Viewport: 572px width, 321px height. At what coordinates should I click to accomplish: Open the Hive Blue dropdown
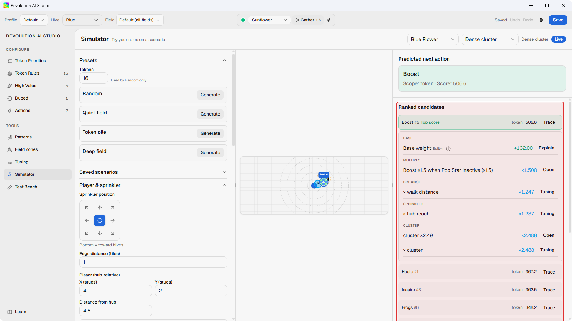(x=82, y=20)
